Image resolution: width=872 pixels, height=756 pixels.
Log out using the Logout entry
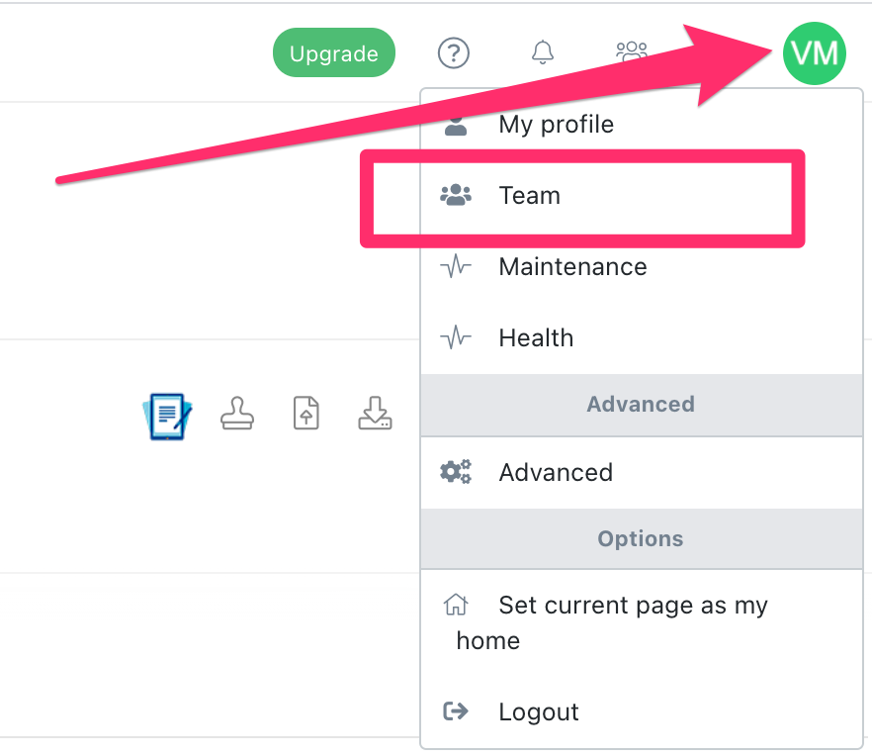click(x=539, y=711)
